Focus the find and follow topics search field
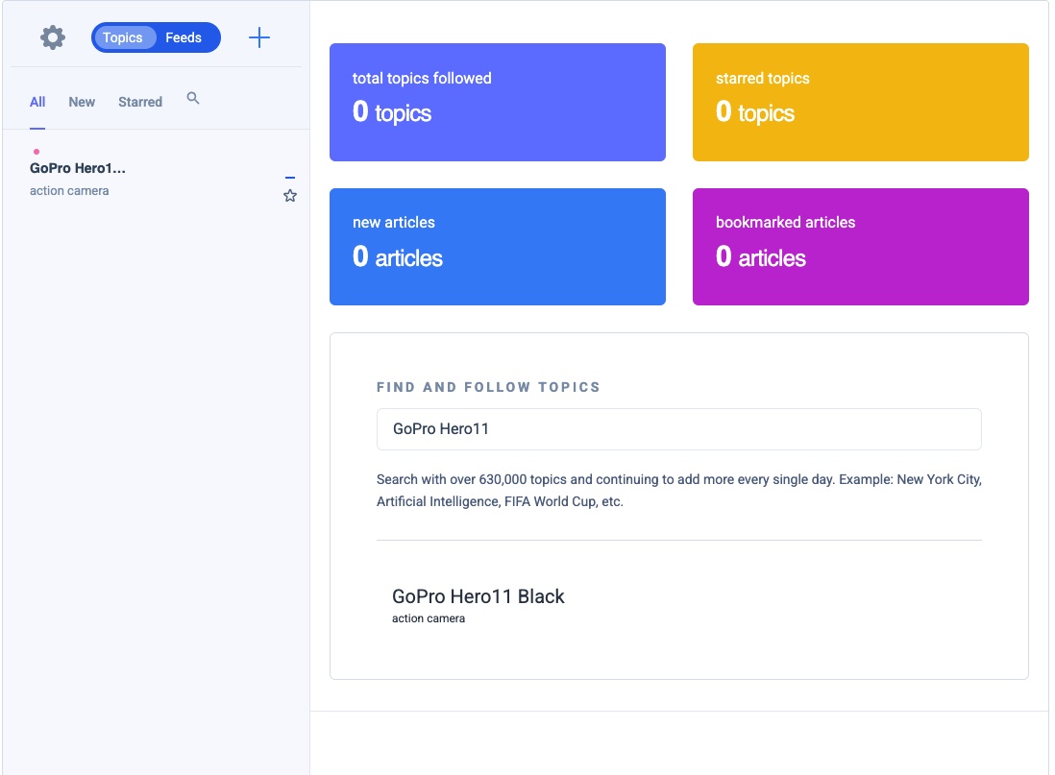Image resolution: width=1055 pixels, height=775 pixels. (x=679, y=429)
